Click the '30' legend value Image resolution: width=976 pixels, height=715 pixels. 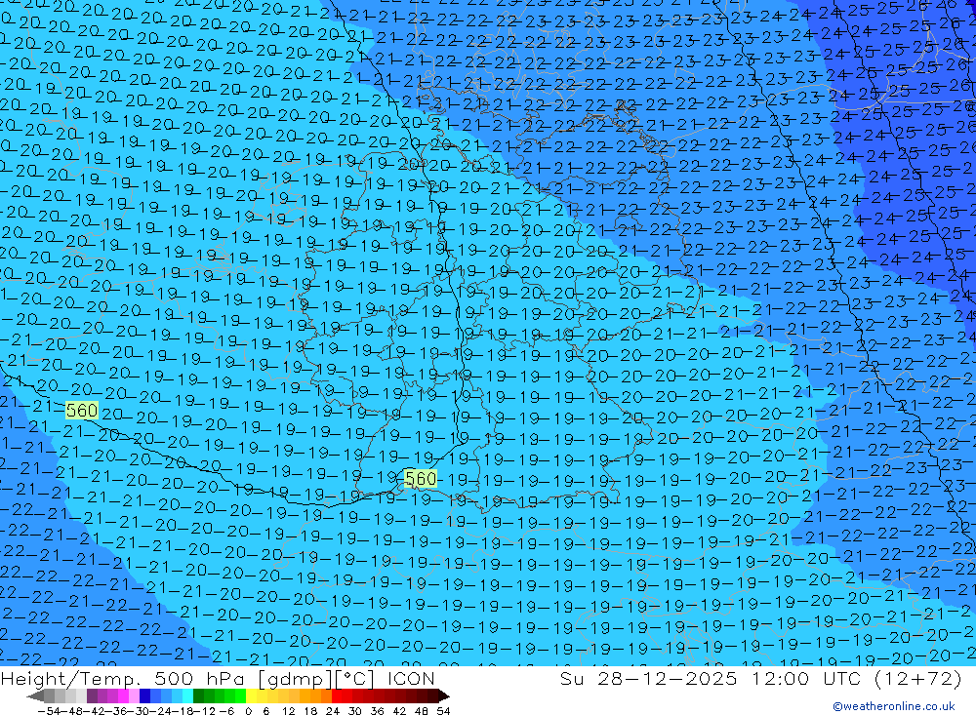pyautogui.click(x=355, y=711)
